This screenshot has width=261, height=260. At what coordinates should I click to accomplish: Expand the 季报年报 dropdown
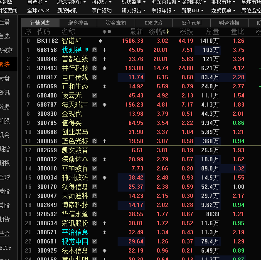point(163,11)
